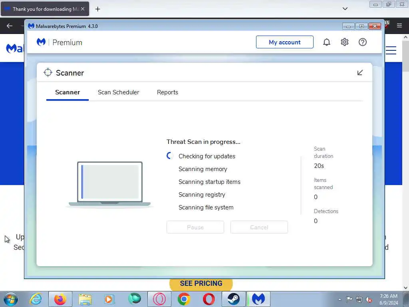This screenshot has width=409, height=307.
Task: Open the help question mark icon
Action: click(363, 42)
